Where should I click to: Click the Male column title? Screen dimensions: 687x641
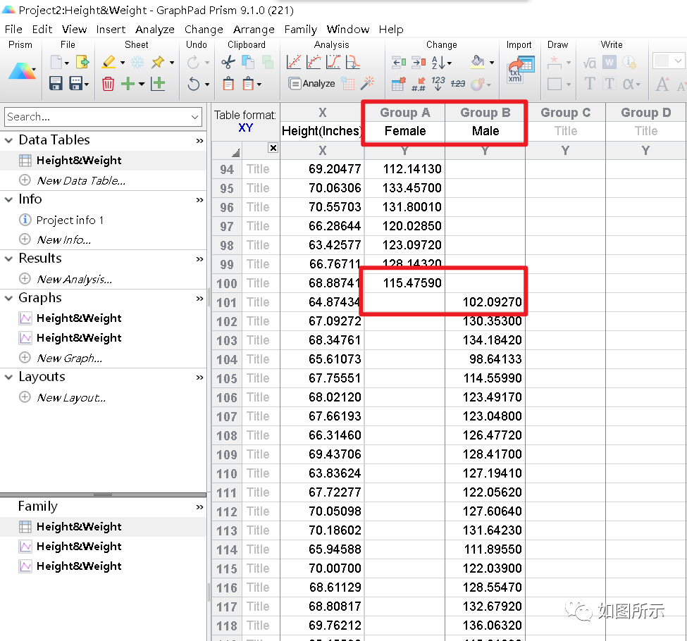[485, 131]
